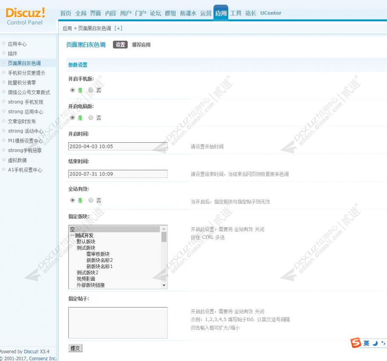This screenshot has height=361, width=387.
Task: Open the 应用 top menu
Action: coord(221,13)
